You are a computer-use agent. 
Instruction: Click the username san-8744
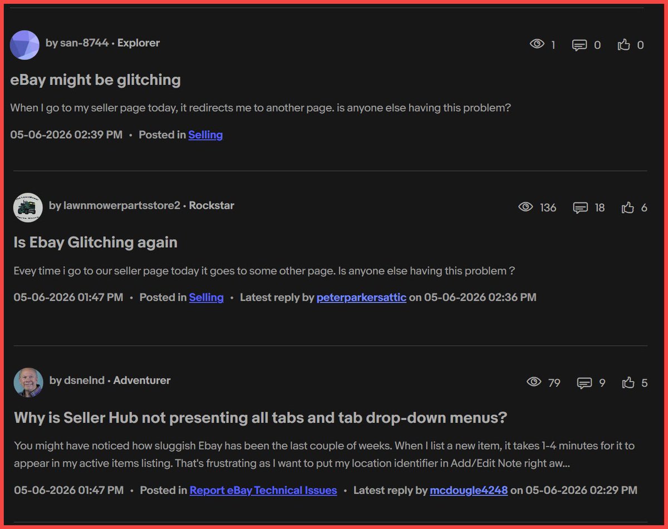84,43
